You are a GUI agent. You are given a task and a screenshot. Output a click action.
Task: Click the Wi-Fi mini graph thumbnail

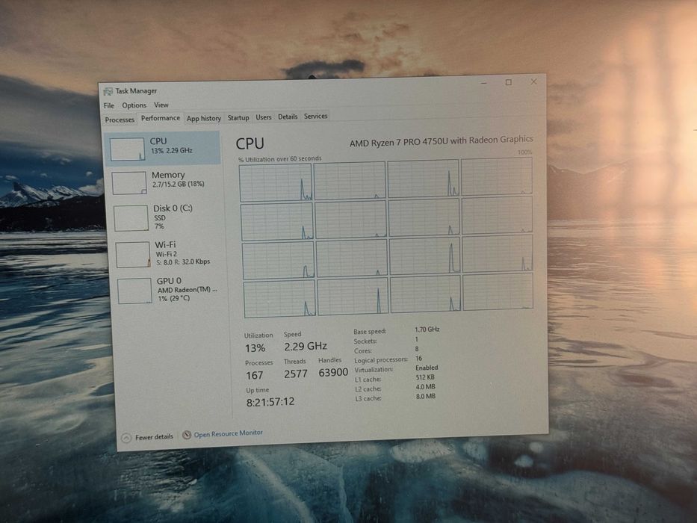click(x=133, y=254)
